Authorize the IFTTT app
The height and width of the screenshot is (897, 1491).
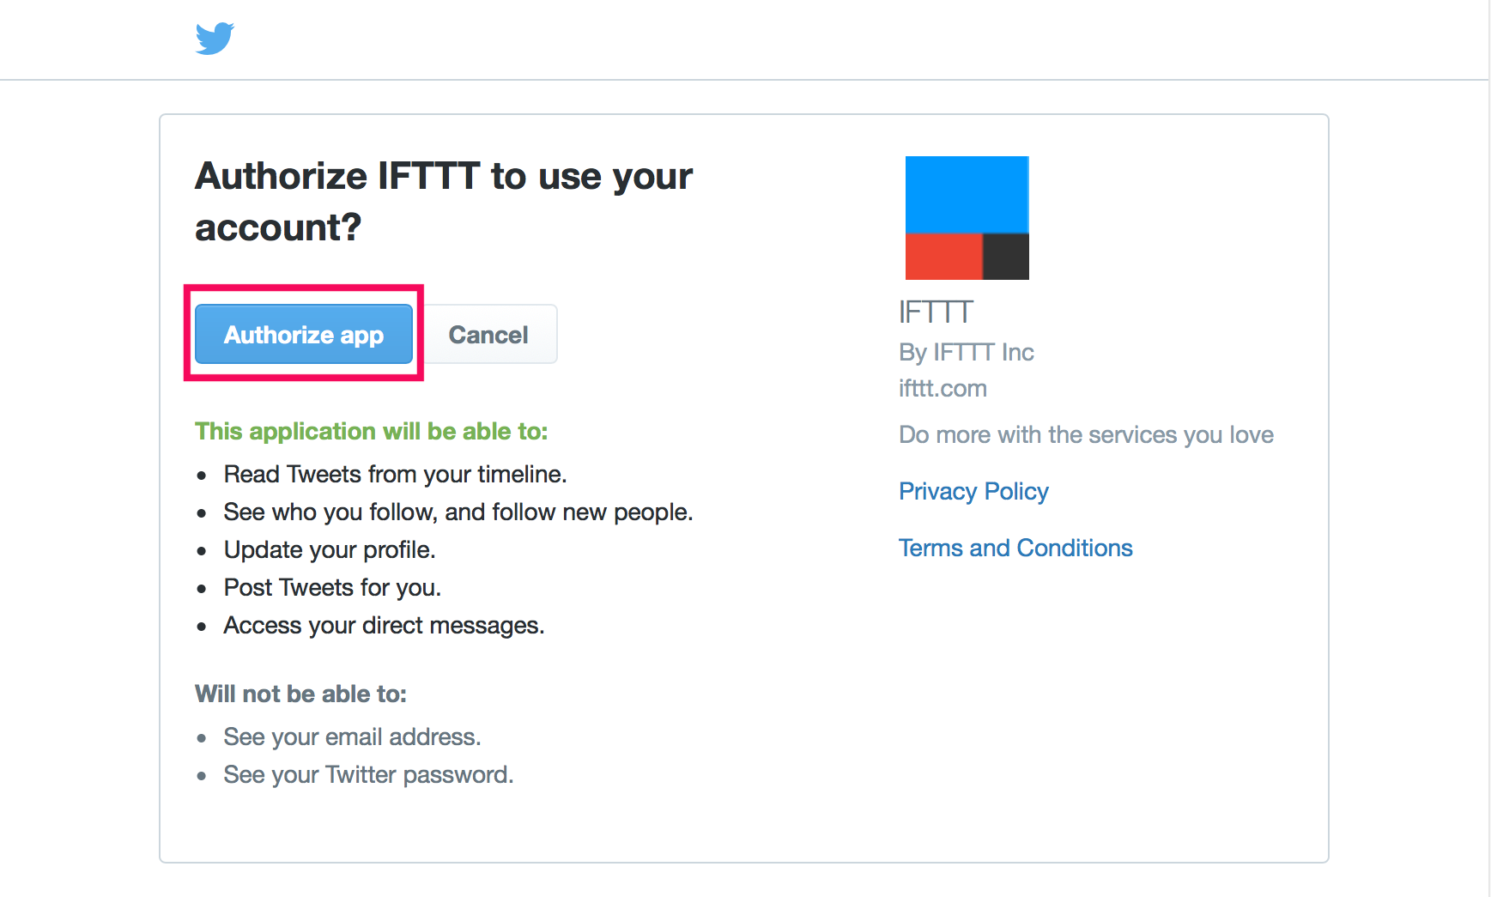coord(304,334)
